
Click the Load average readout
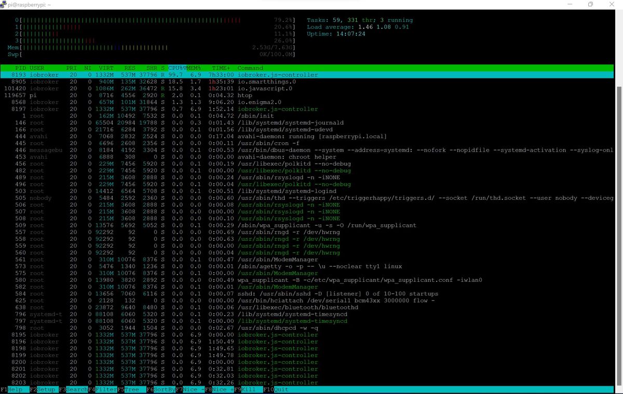pyautogui.click(x=358, y=27)
